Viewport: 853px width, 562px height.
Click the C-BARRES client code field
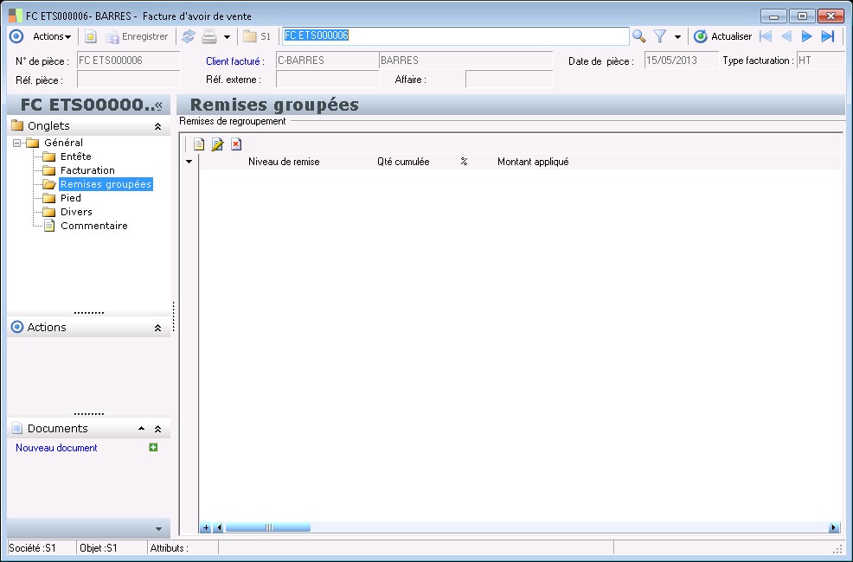coord(327,61)
